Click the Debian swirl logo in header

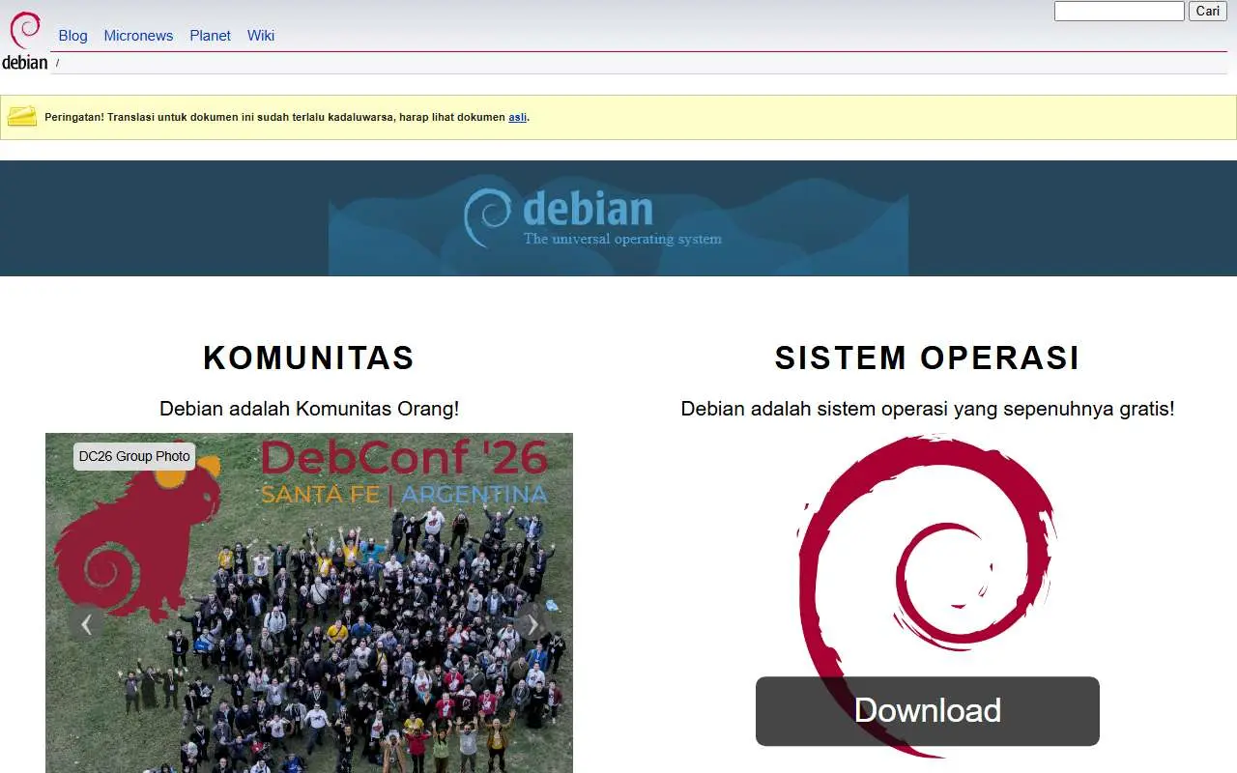pyautogui.click(x=24, y=40)
